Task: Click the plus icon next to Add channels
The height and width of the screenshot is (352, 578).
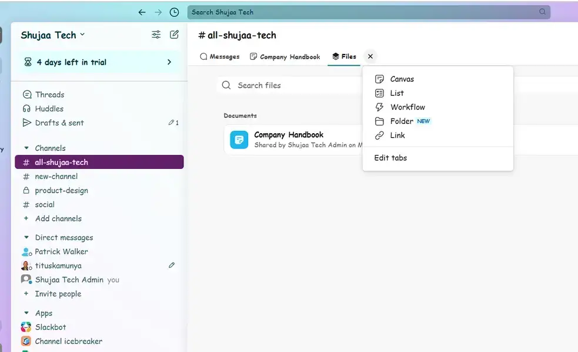Action: [x=26, y=218]
